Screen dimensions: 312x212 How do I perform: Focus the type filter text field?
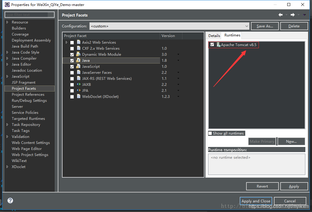click(30, 15)
